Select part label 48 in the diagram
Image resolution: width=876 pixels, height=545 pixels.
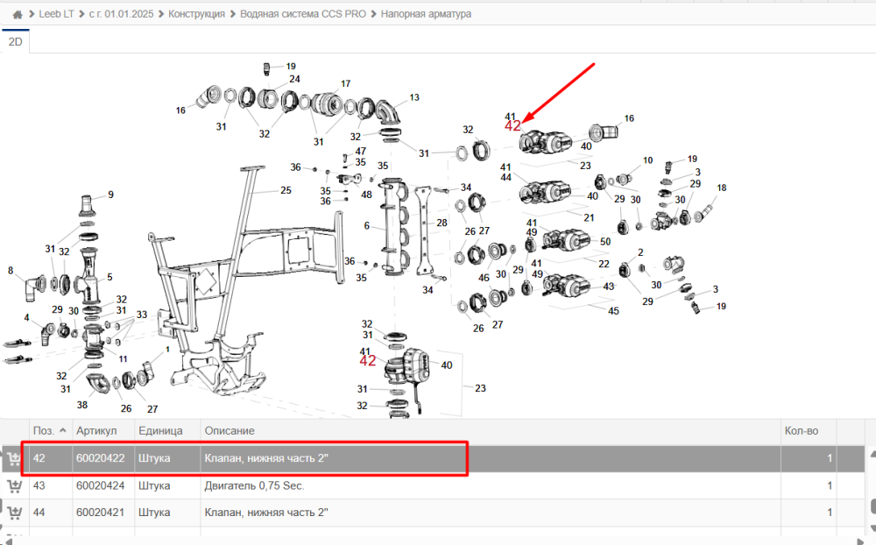click(x=366, y=195)
